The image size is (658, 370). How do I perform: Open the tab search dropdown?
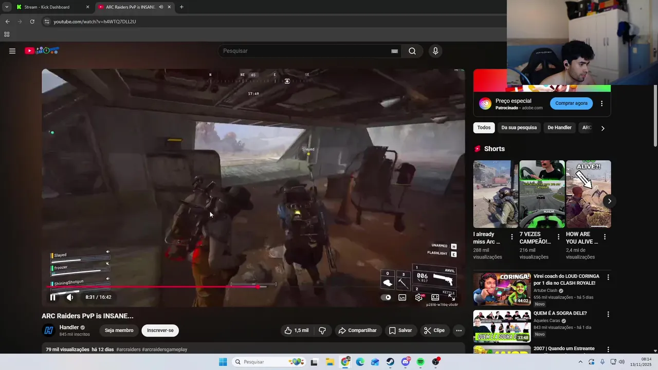7,7
